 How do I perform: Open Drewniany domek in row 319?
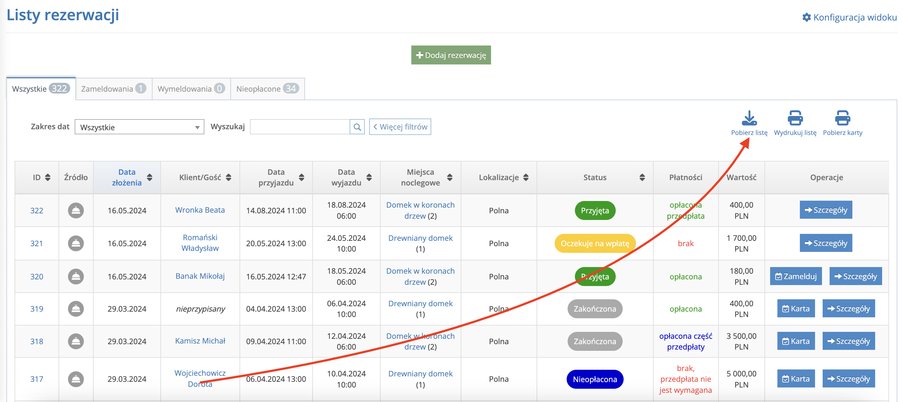click(x=420, y=304)
